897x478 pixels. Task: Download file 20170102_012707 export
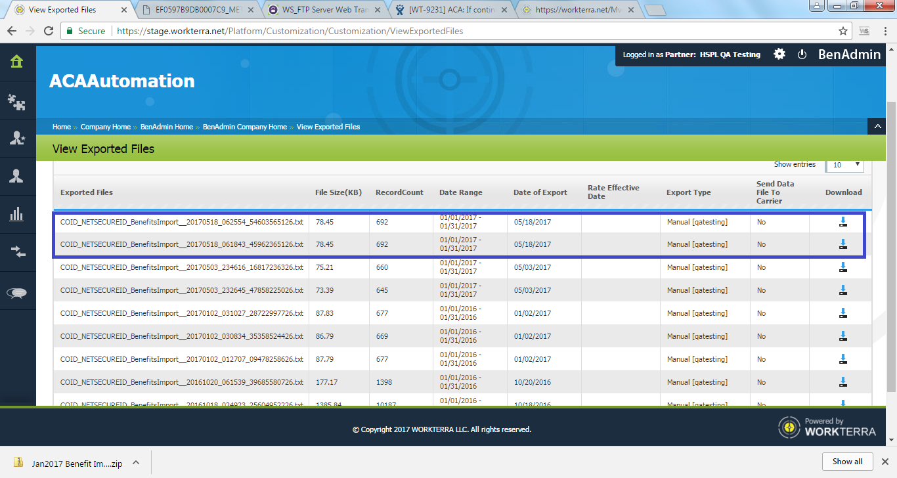843,359
